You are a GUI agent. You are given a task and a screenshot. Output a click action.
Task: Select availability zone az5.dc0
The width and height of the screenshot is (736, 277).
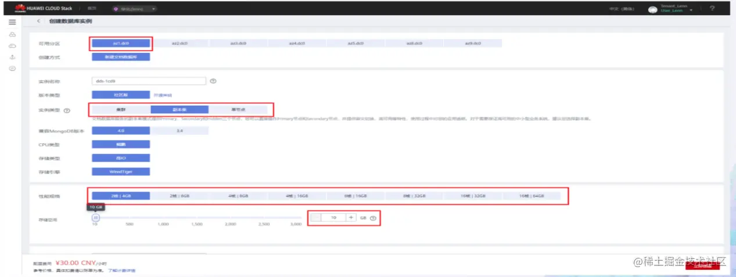(x=356, y=44)
